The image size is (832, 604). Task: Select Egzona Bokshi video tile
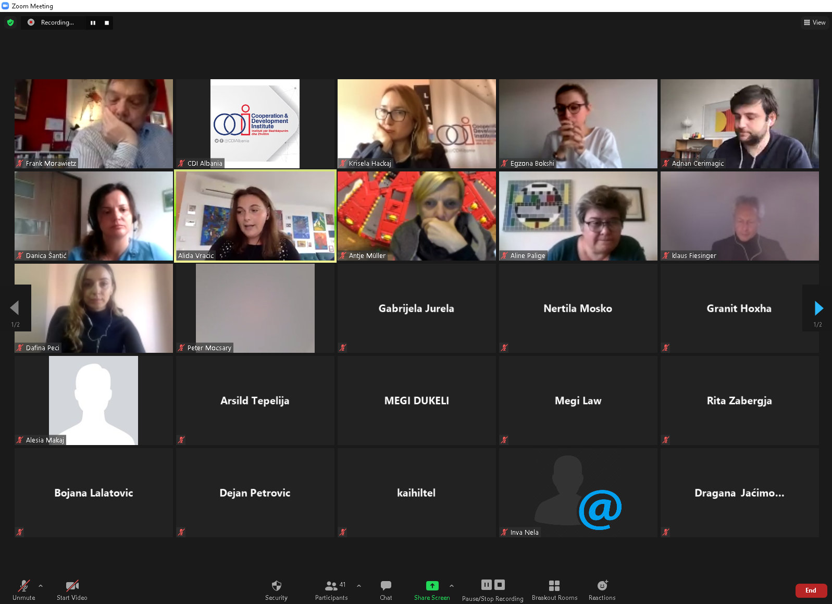(x=578, y=124)
